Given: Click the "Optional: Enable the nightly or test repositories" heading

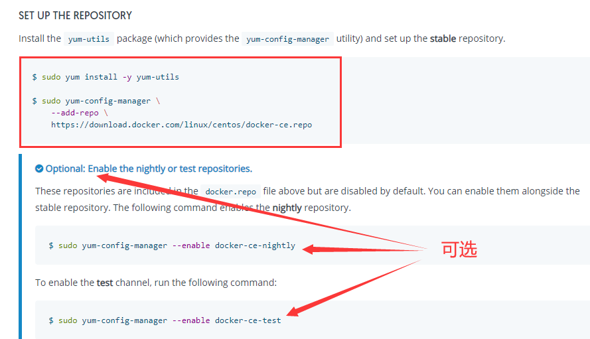Looking at the screenshot, I should (x=149, y=169).
